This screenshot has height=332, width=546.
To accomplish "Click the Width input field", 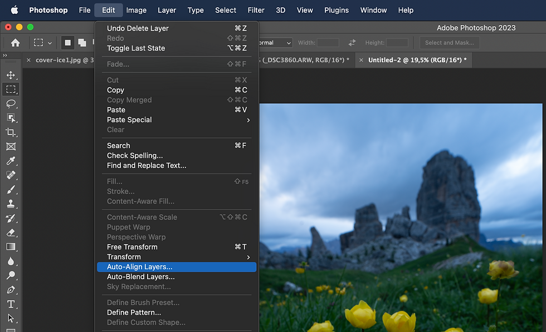I will point(328,43).
